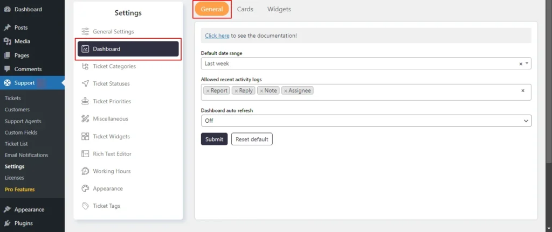552x232 pixels.
Task: Open the Ticket List submenu item
Action: [x=16, y=144]
